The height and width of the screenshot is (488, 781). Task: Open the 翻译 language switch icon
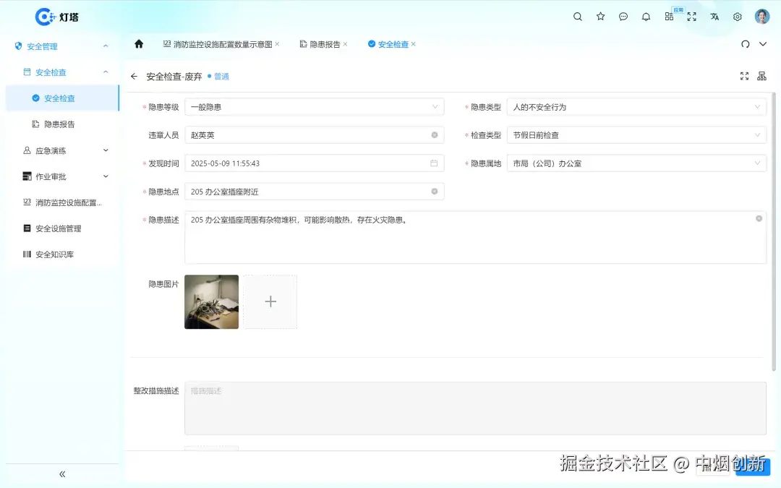pos(714,17)
